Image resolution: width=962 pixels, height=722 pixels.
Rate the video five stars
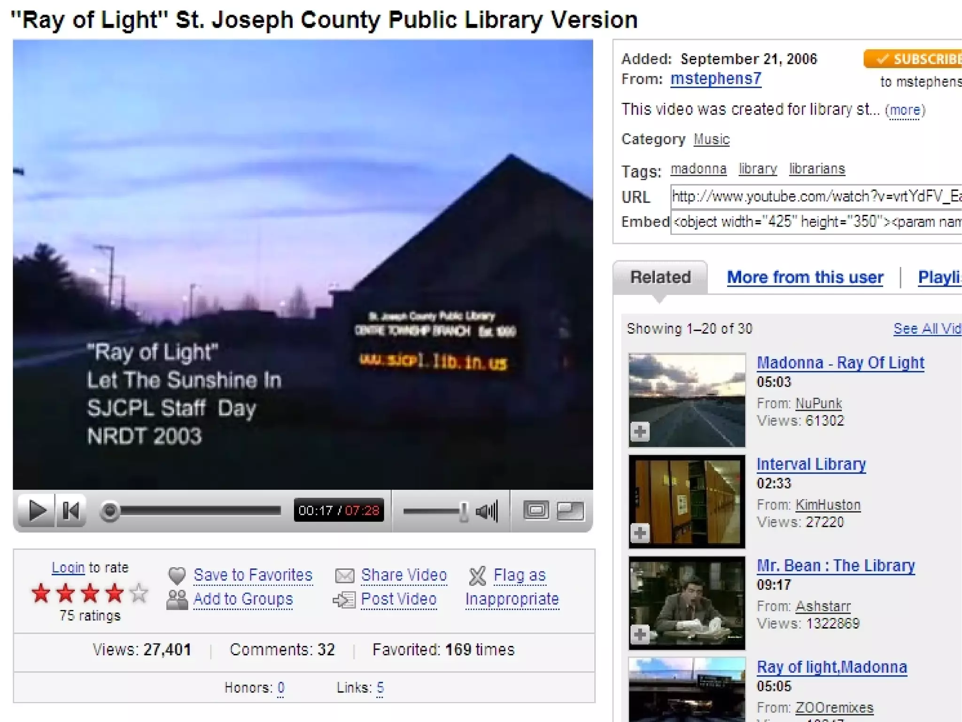[x=139, y=593]
